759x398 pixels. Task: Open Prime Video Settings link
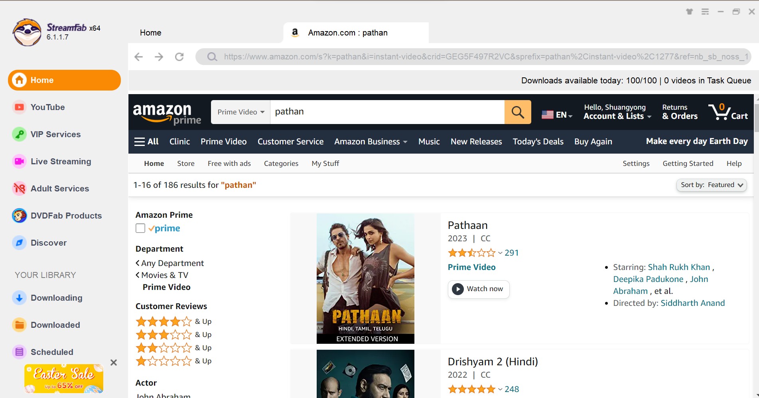636,164
